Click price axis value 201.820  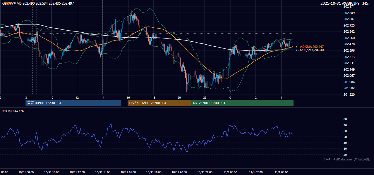349,94
